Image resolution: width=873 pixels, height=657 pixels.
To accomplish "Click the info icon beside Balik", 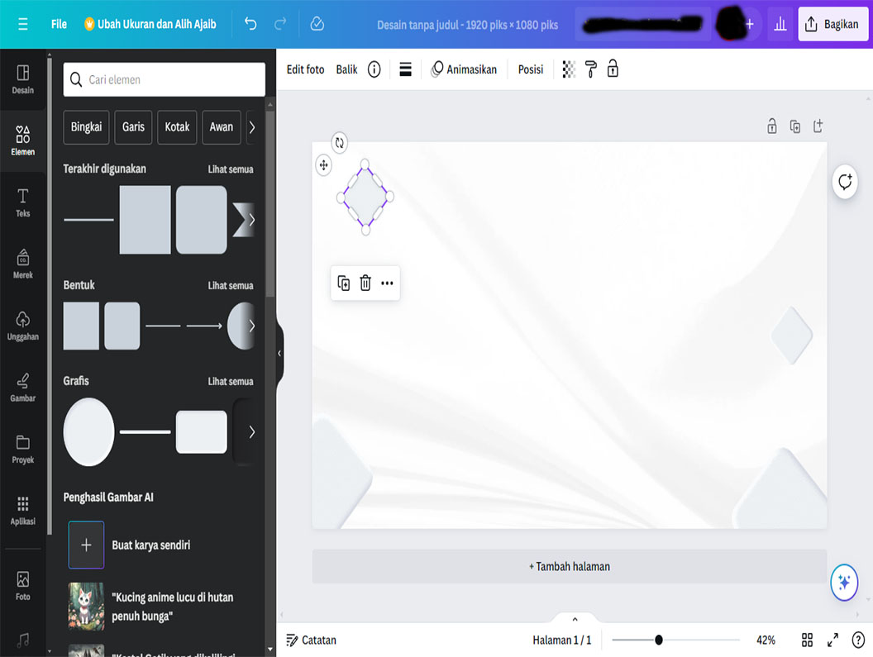I will (374, 69).
